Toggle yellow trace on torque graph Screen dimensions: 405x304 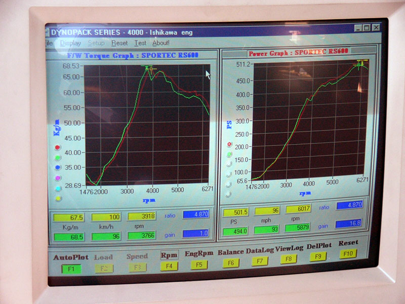[x=59, y=199]
